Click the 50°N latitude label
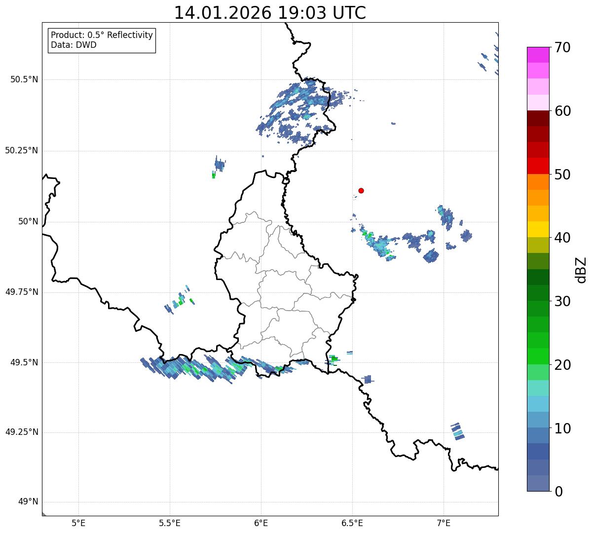This screenshot has width=593, height=533. coord(28,221)
